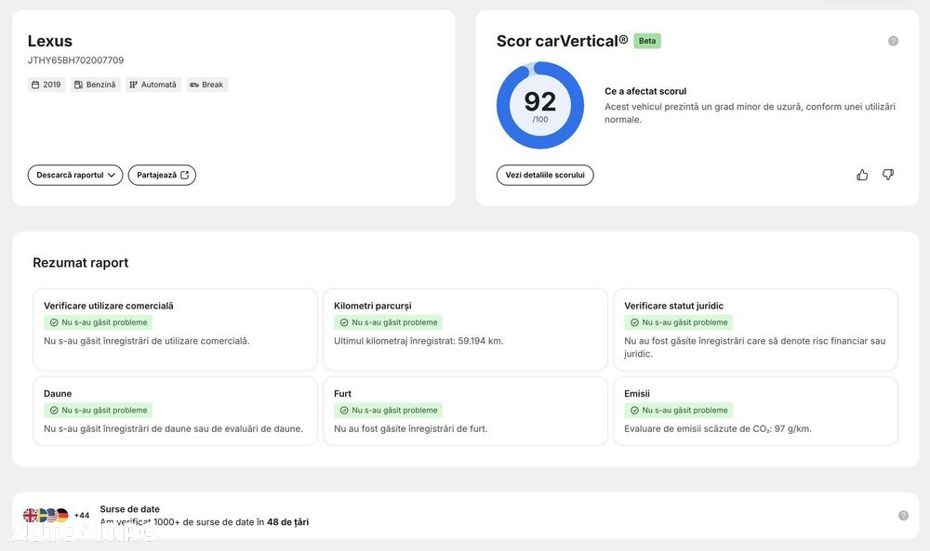The height and width of the screenshot is (551, 930).
Task: Open help icon beside Scor carVertical
Action: (x=893, y=41)
